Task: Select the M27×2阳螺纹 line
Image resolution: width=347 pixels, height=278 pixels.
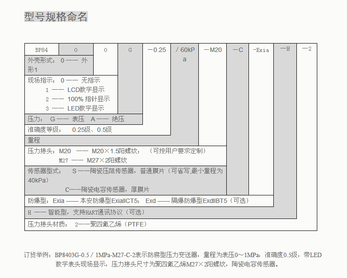Action: click(93, 160)
